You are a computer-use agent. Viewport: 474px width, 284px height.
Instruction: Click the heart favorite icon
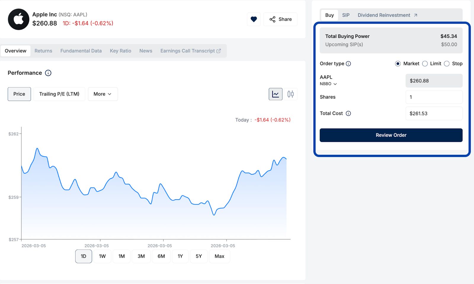point(254,19)
